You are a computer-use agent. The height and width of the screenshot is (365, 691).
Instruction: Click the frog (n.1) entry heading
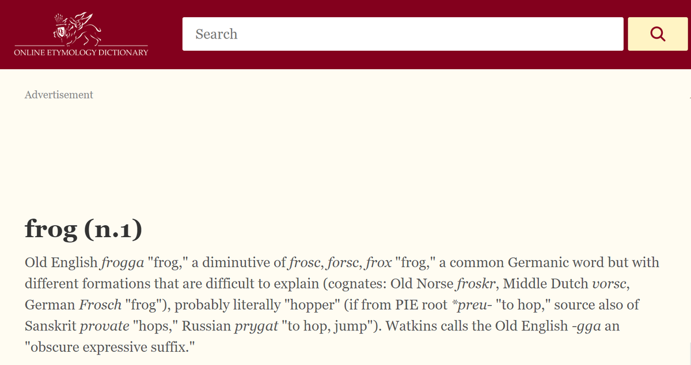tap(83, 229)
